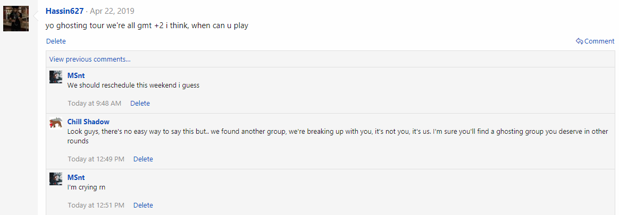
Task: Click MSnt's avatar beside "I'm crying rn"
Action: 56,179
